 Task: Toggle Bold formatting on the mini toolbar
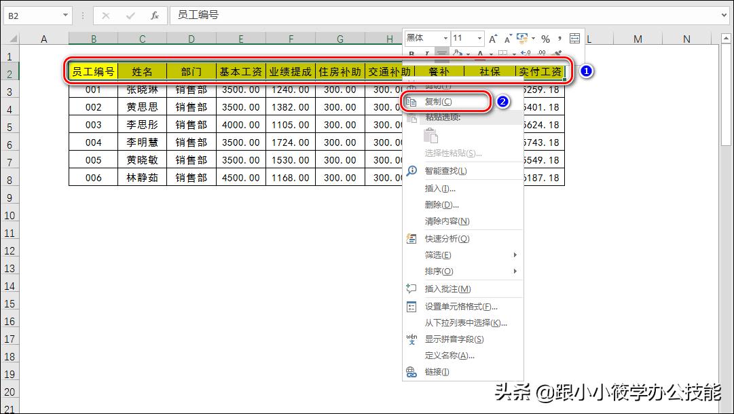(412, 52)
